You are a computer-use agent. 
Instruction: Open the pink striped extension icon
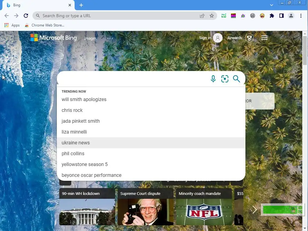(x=233, y=16)
